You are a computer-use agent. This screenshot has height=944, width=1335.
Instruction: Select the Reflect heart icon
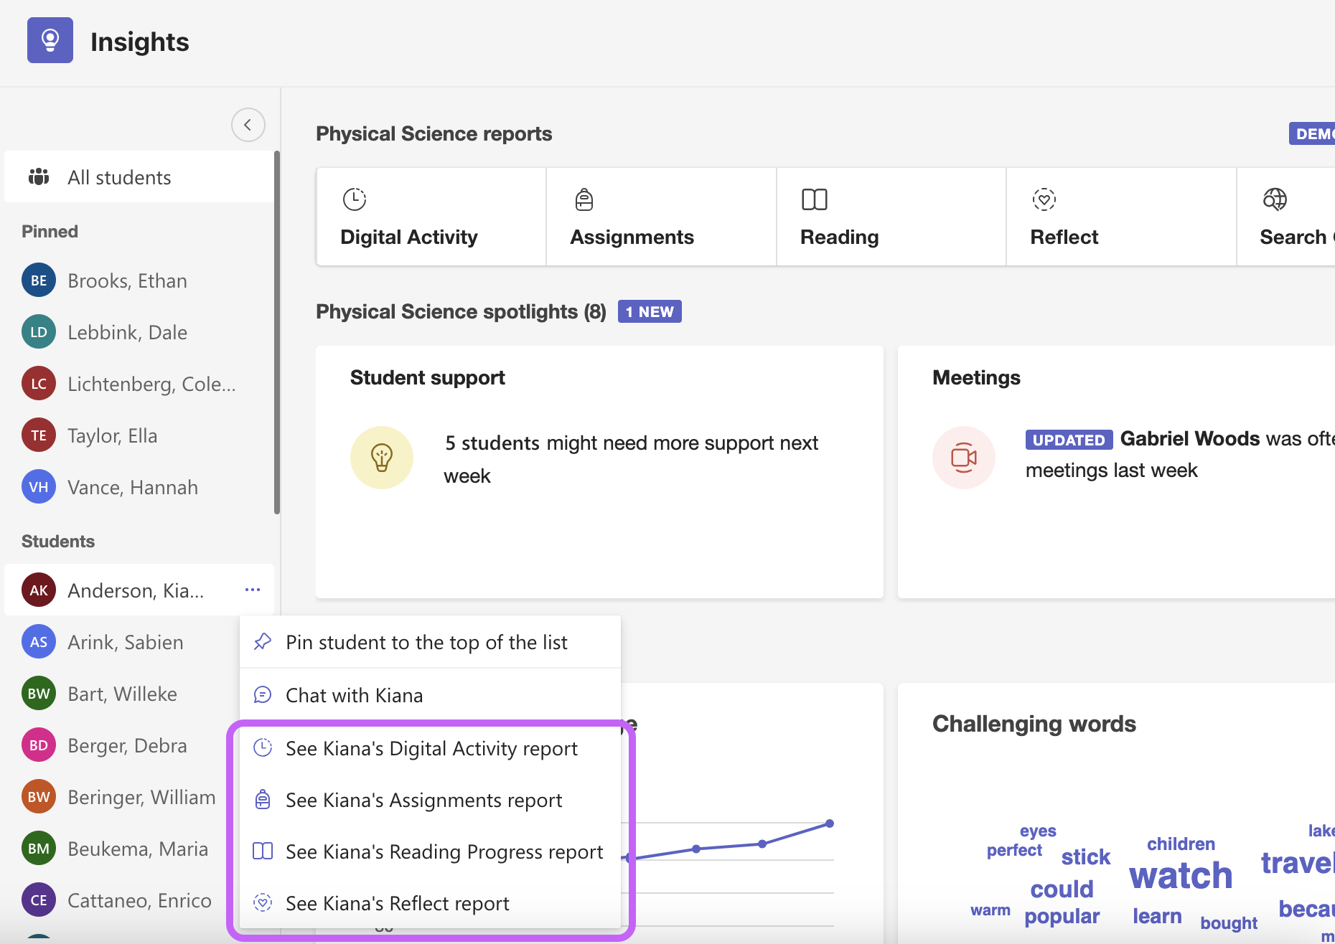(1044, 199)
